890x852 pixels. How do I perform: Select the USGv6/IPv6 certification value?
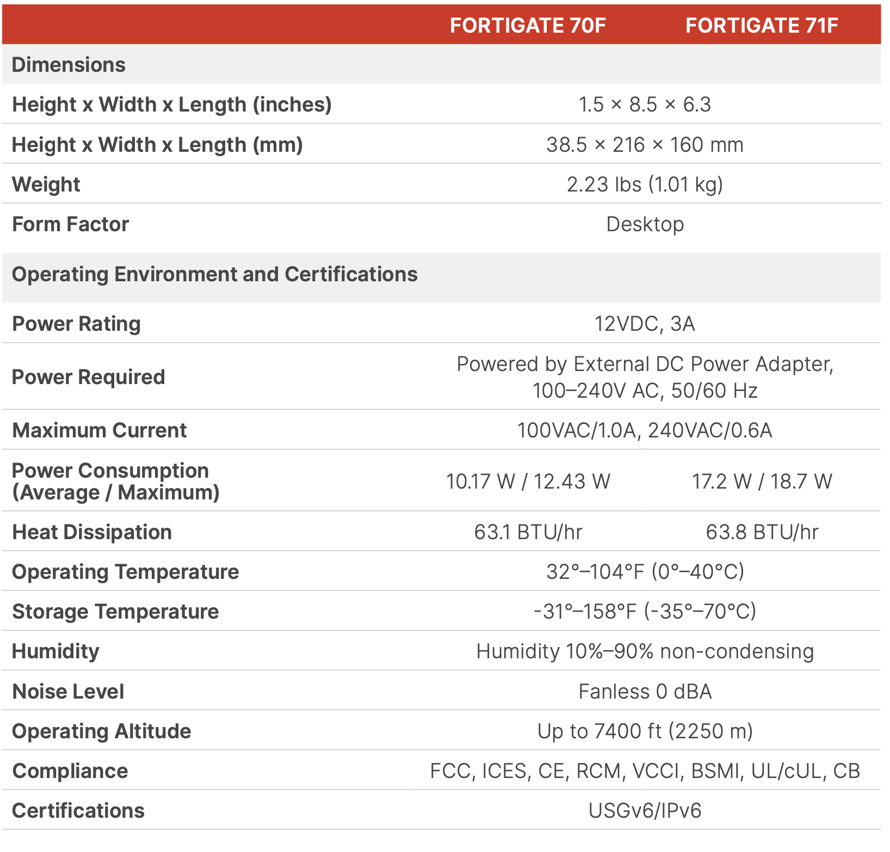tap(645, 811)
